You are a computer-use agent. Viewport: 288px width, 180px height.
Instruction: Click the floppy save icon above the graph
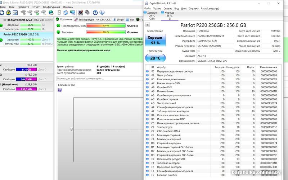[60, 90]
